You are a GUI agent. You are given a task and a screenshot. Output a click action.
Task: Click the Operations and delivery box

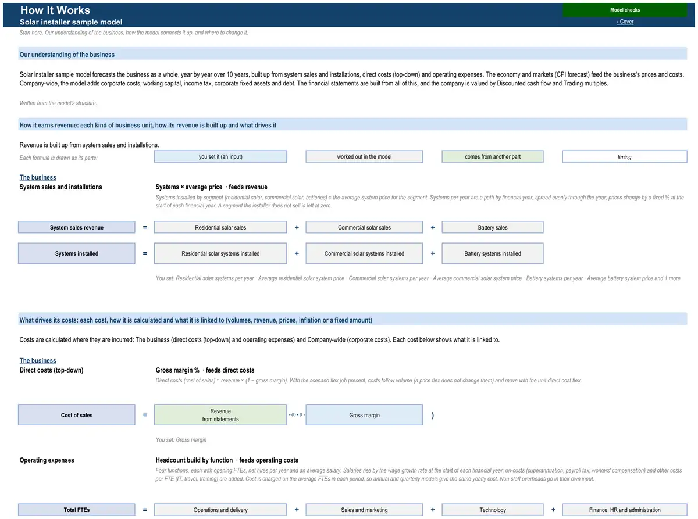tap(220, 510)
